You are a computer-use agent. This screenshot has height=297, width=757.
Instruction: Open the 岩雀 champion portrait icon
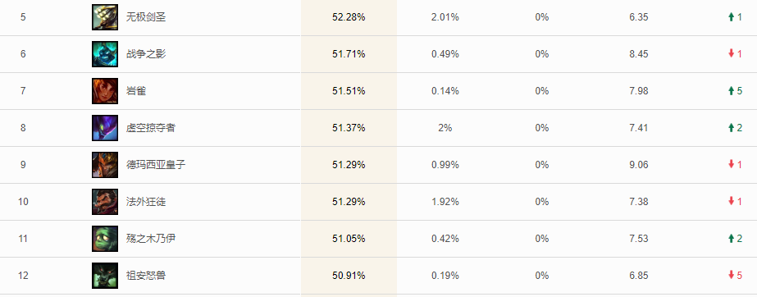coord(105,91)
